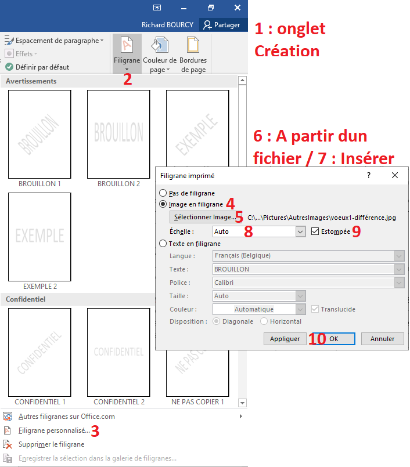The height and width of the screenshot is (467, 410).
Task: Click the voeux1-différence.jpg file path text
Action: click(x=322, y=218)
